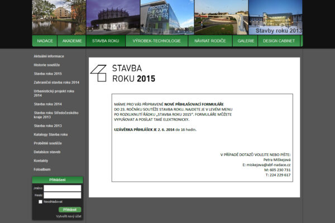Open Zahraniční stavba roku 2014 link

tap(56, 83)
